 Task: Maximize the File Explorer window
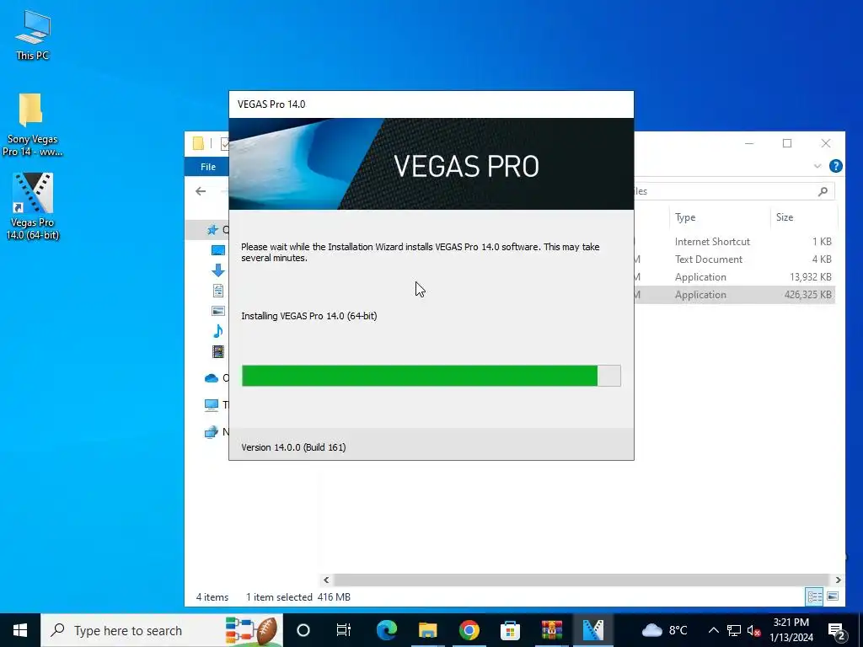click(787, 143)
